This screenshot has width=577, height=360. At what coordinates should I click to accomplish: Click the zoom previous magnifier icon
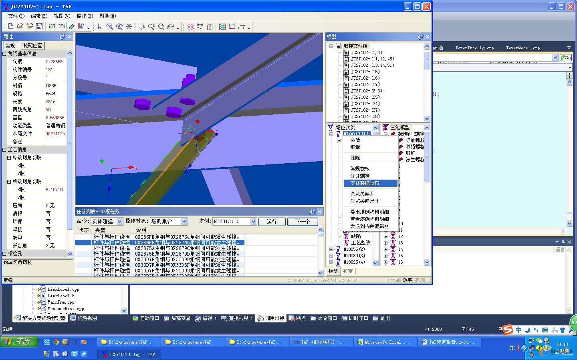119,26
